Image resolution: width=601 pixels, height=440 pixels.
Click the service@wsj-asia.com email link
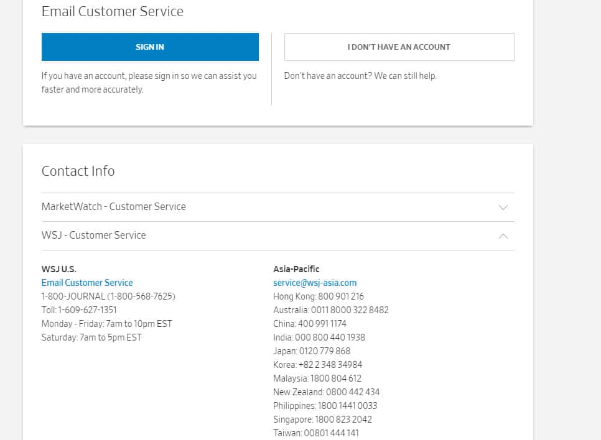(315, 283)
